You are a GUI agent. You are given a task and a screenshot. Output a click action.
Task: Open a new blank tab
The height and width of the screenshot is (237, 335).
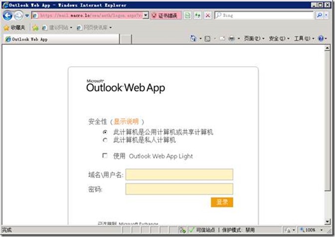coord(125,39)
